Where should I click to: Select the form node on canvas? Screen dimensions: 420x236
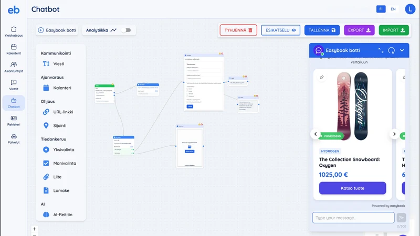coord(204,82)
